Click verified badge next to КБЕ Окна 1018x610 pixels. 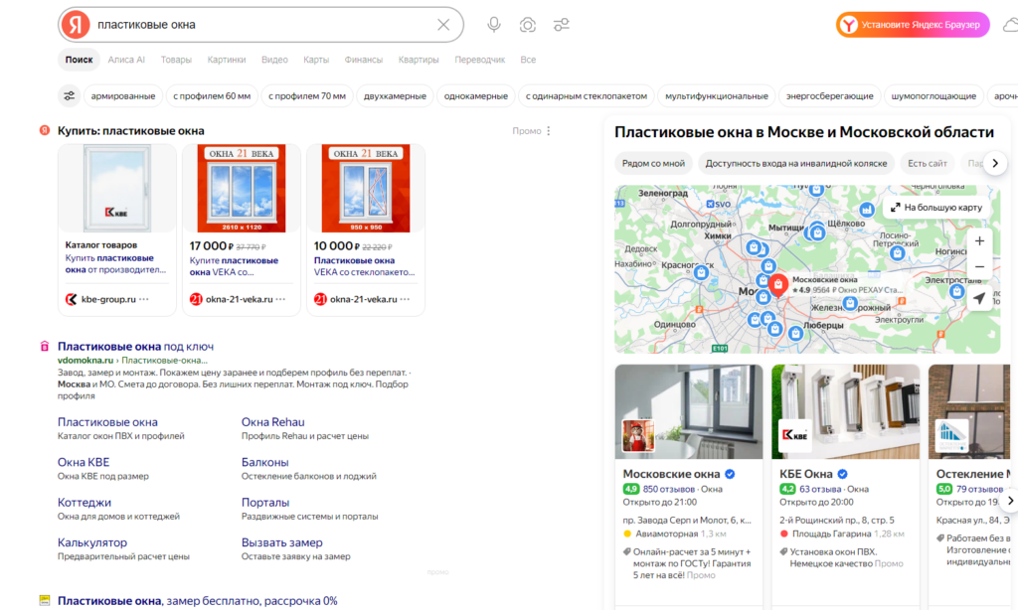(x=842, y=474)
